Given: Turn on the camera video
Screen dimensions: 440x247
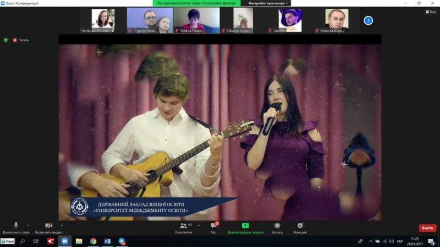Looking at the screenshot, I should pos(48,226).
